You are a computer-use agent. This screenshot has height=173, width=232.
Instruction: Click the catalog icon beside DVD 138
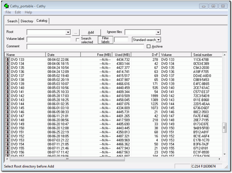[x=8, y=80]
